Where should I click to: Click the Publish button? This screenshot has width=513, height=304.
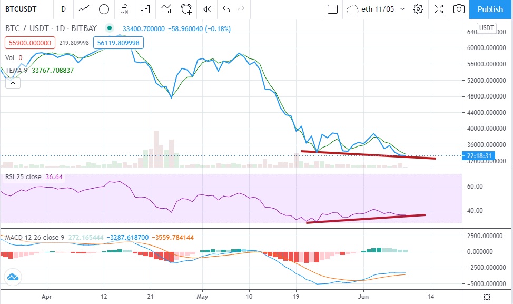pos(490,9)
